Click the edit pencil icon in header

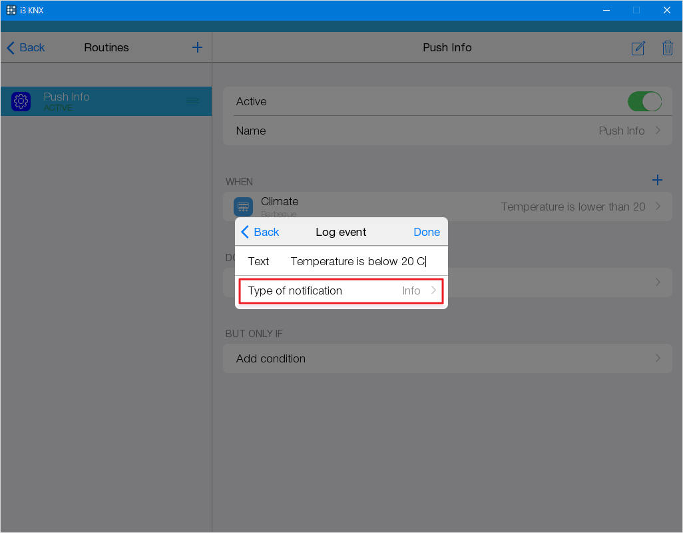coord(638,48)
